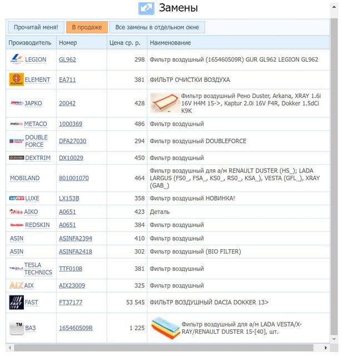This screenshot has height=356, width=342.
Task: Open part number EA711
Action: (67, 80)
